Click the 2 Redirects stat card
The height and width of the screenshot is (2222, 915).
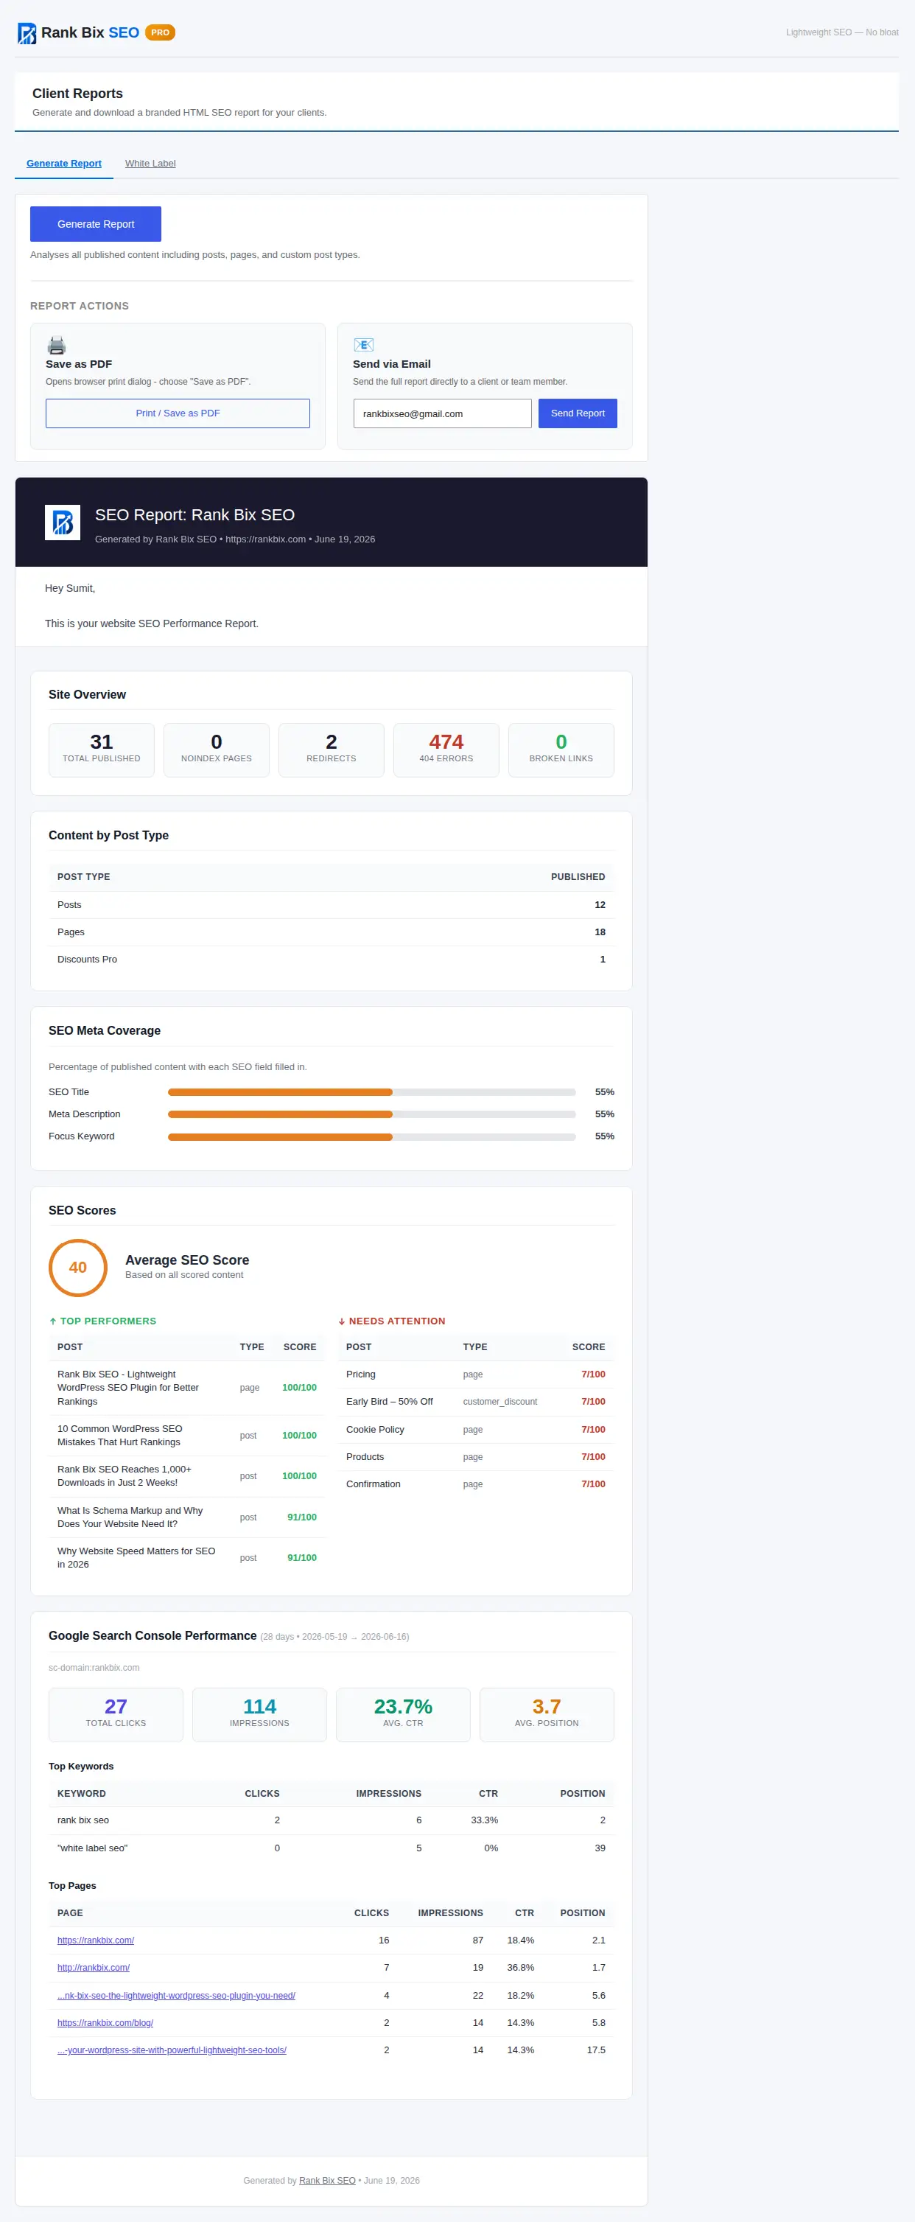[332, 750]
